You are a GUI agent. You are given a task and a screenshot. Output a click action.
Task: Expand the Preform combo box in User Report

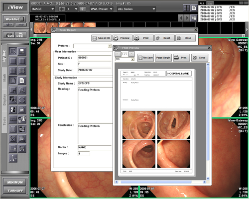[110, 46]
